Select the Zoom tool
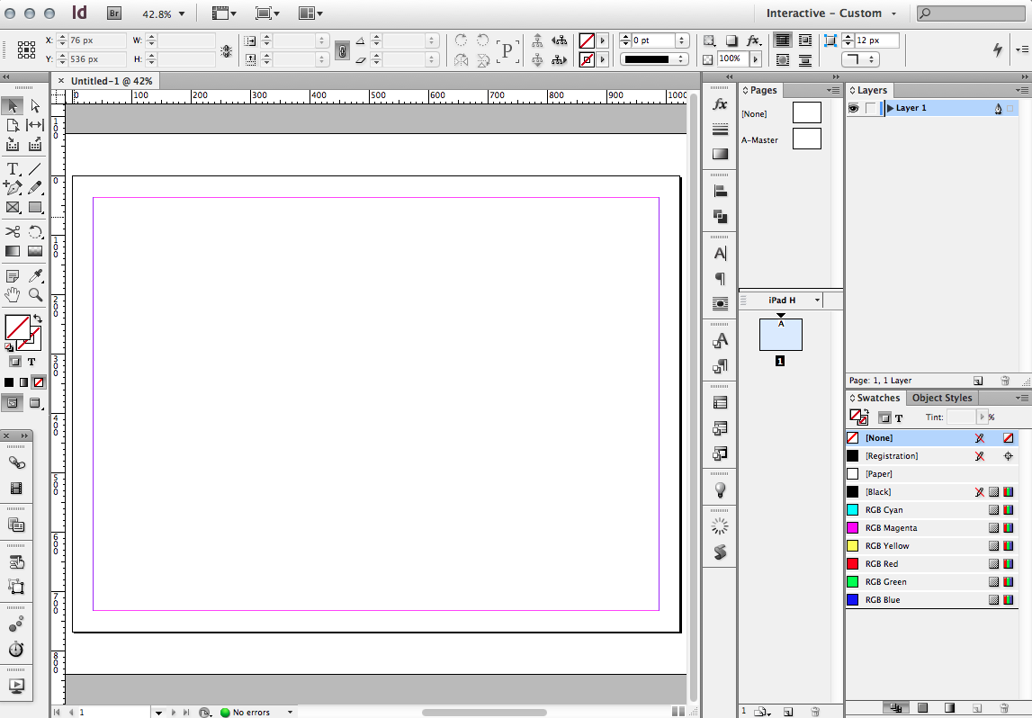 click(35, 295)
